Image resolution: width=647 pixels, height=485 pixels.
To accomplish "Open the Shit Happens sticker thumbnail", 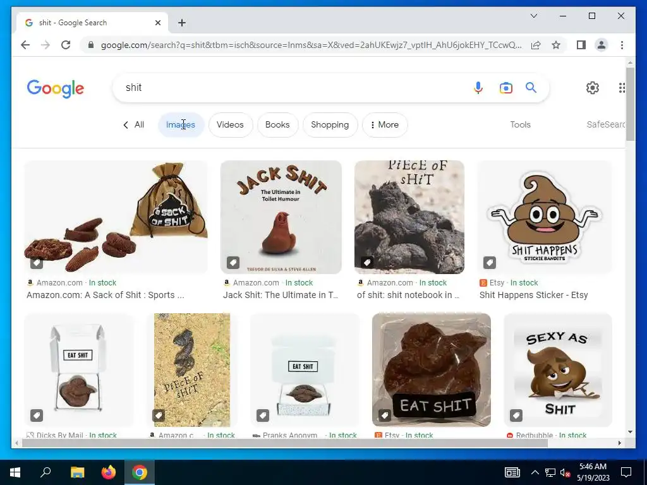I will coord(544,217).
